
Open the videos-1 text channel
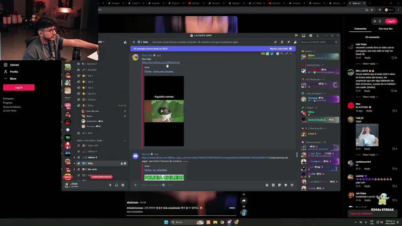pyautogui.click(x=102, y=151)
